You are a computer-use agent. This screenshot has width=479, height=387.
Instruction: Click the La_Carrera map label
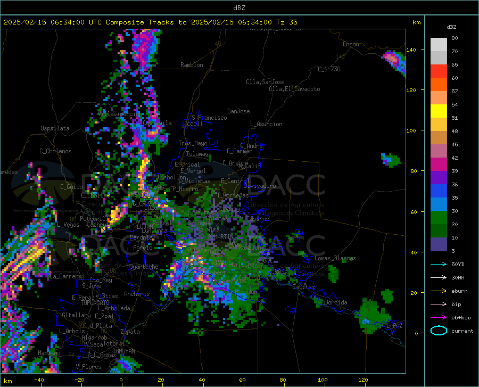click(65, 276)
